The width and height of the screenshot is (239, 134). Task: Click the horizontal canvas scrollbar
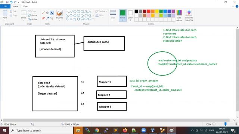coord(116,120)
